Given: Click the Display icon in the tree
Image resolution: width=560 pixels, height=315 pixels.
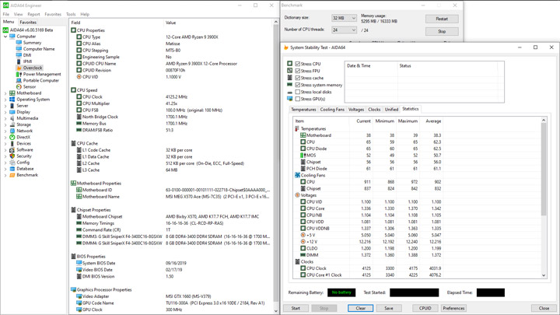Looking at the screenshot, I should coord(12,112).
